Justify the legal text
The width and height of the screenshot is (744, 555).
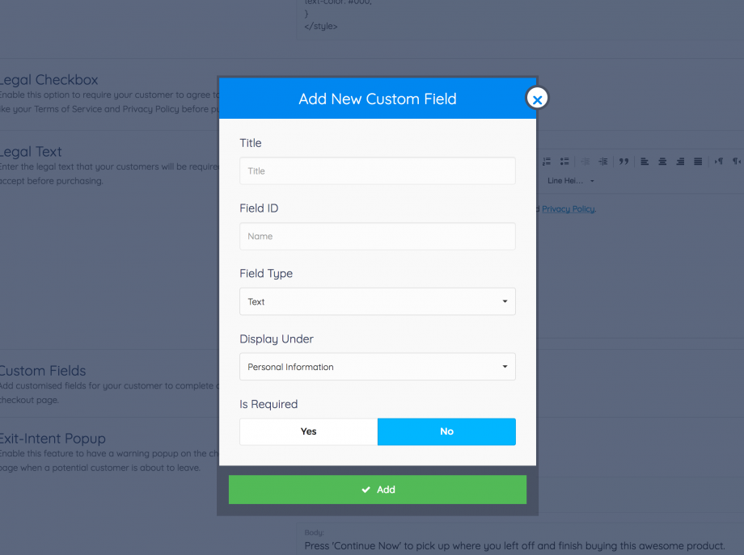pyautogui.click(x=698, y=162)
